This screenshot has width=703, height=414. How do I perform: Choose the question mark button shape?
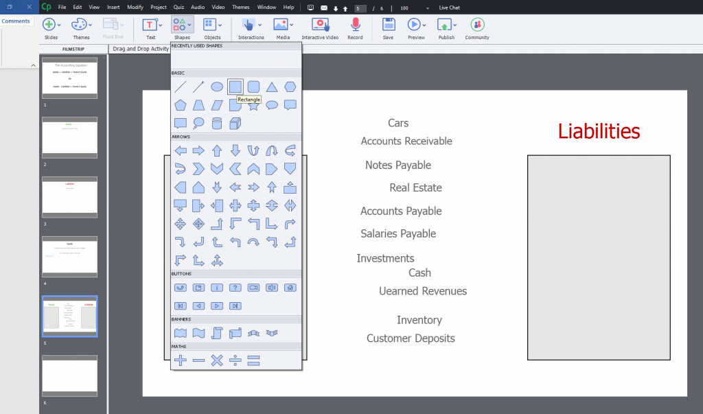235,287
